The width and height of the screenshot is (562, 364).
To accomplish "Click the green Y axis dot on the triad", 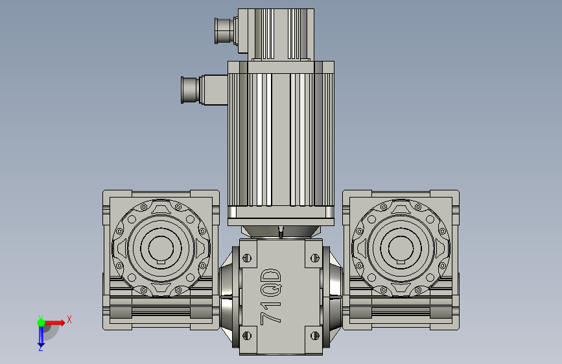I will point(41,323).
